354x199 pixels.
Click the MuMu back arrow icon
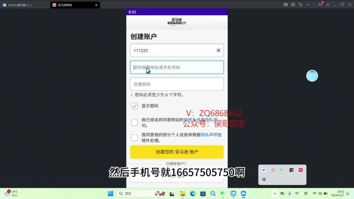coord(301,5)
